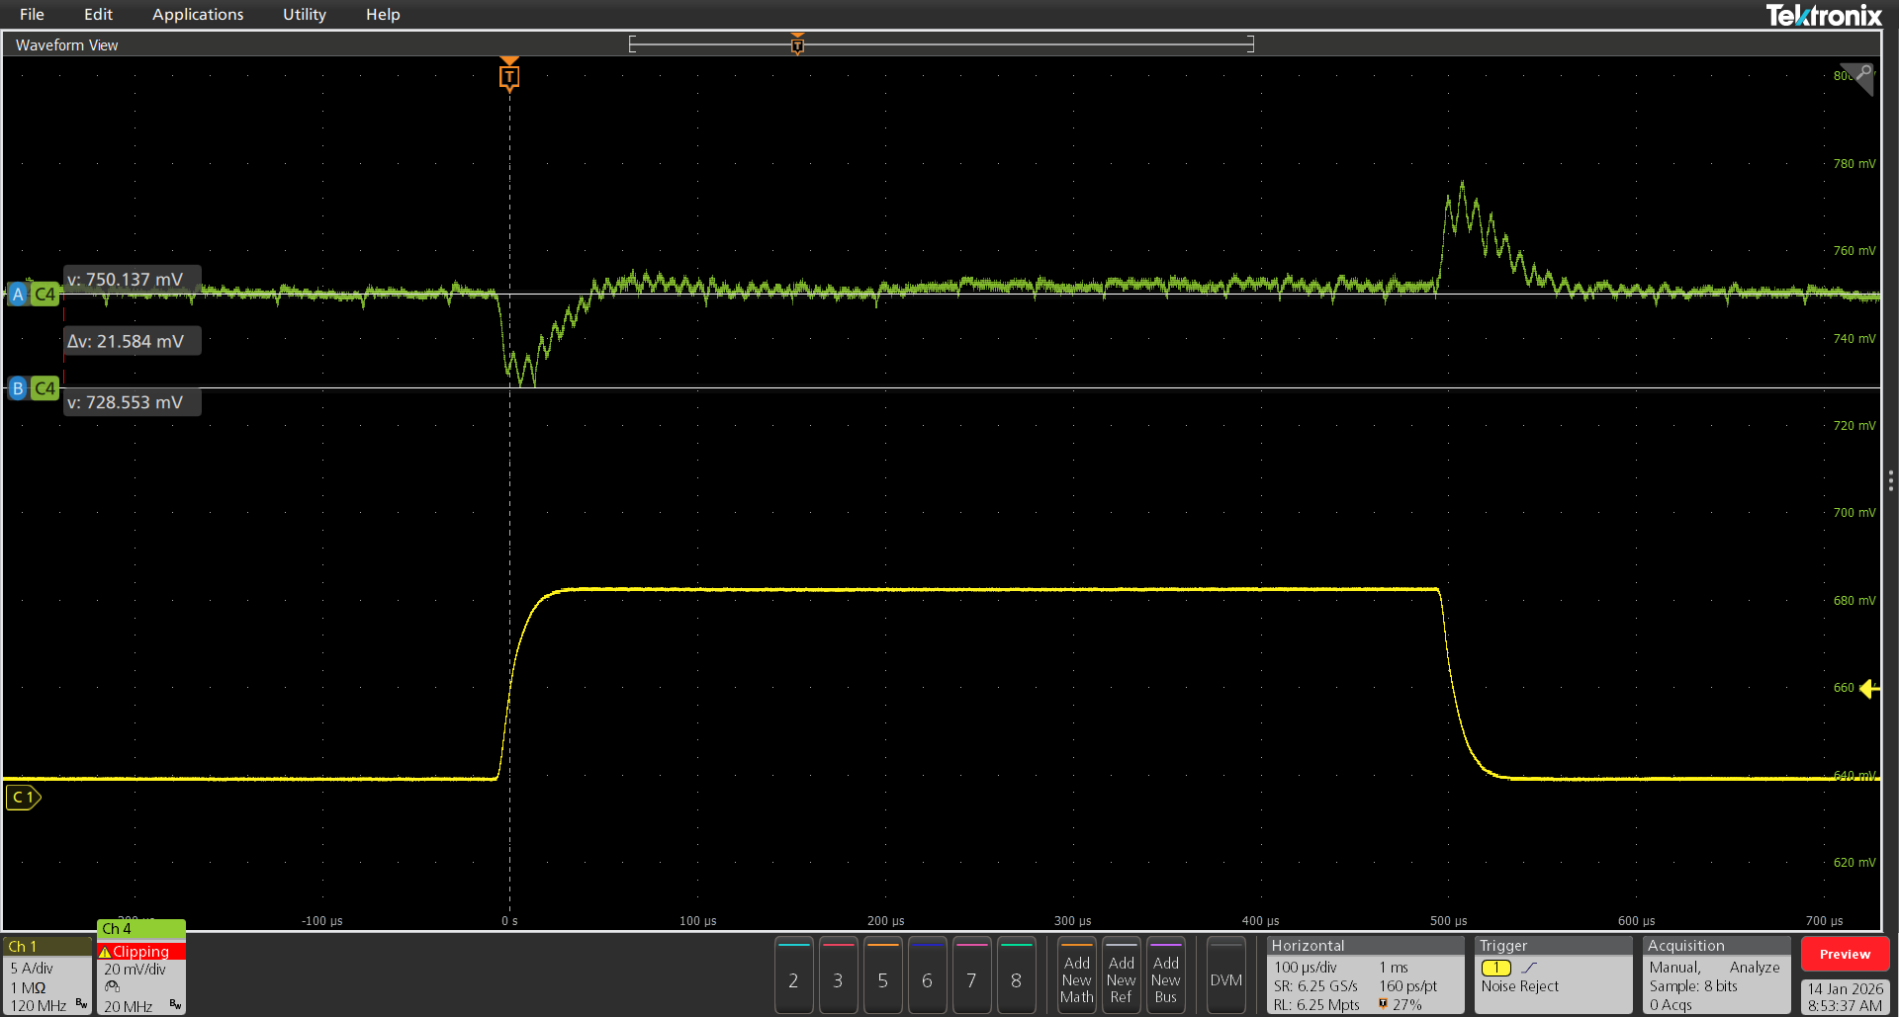1899x1017 pixels.
Task: Click the C1 channel ground marker
Action: pyautogui.click(x=24, y=797)
